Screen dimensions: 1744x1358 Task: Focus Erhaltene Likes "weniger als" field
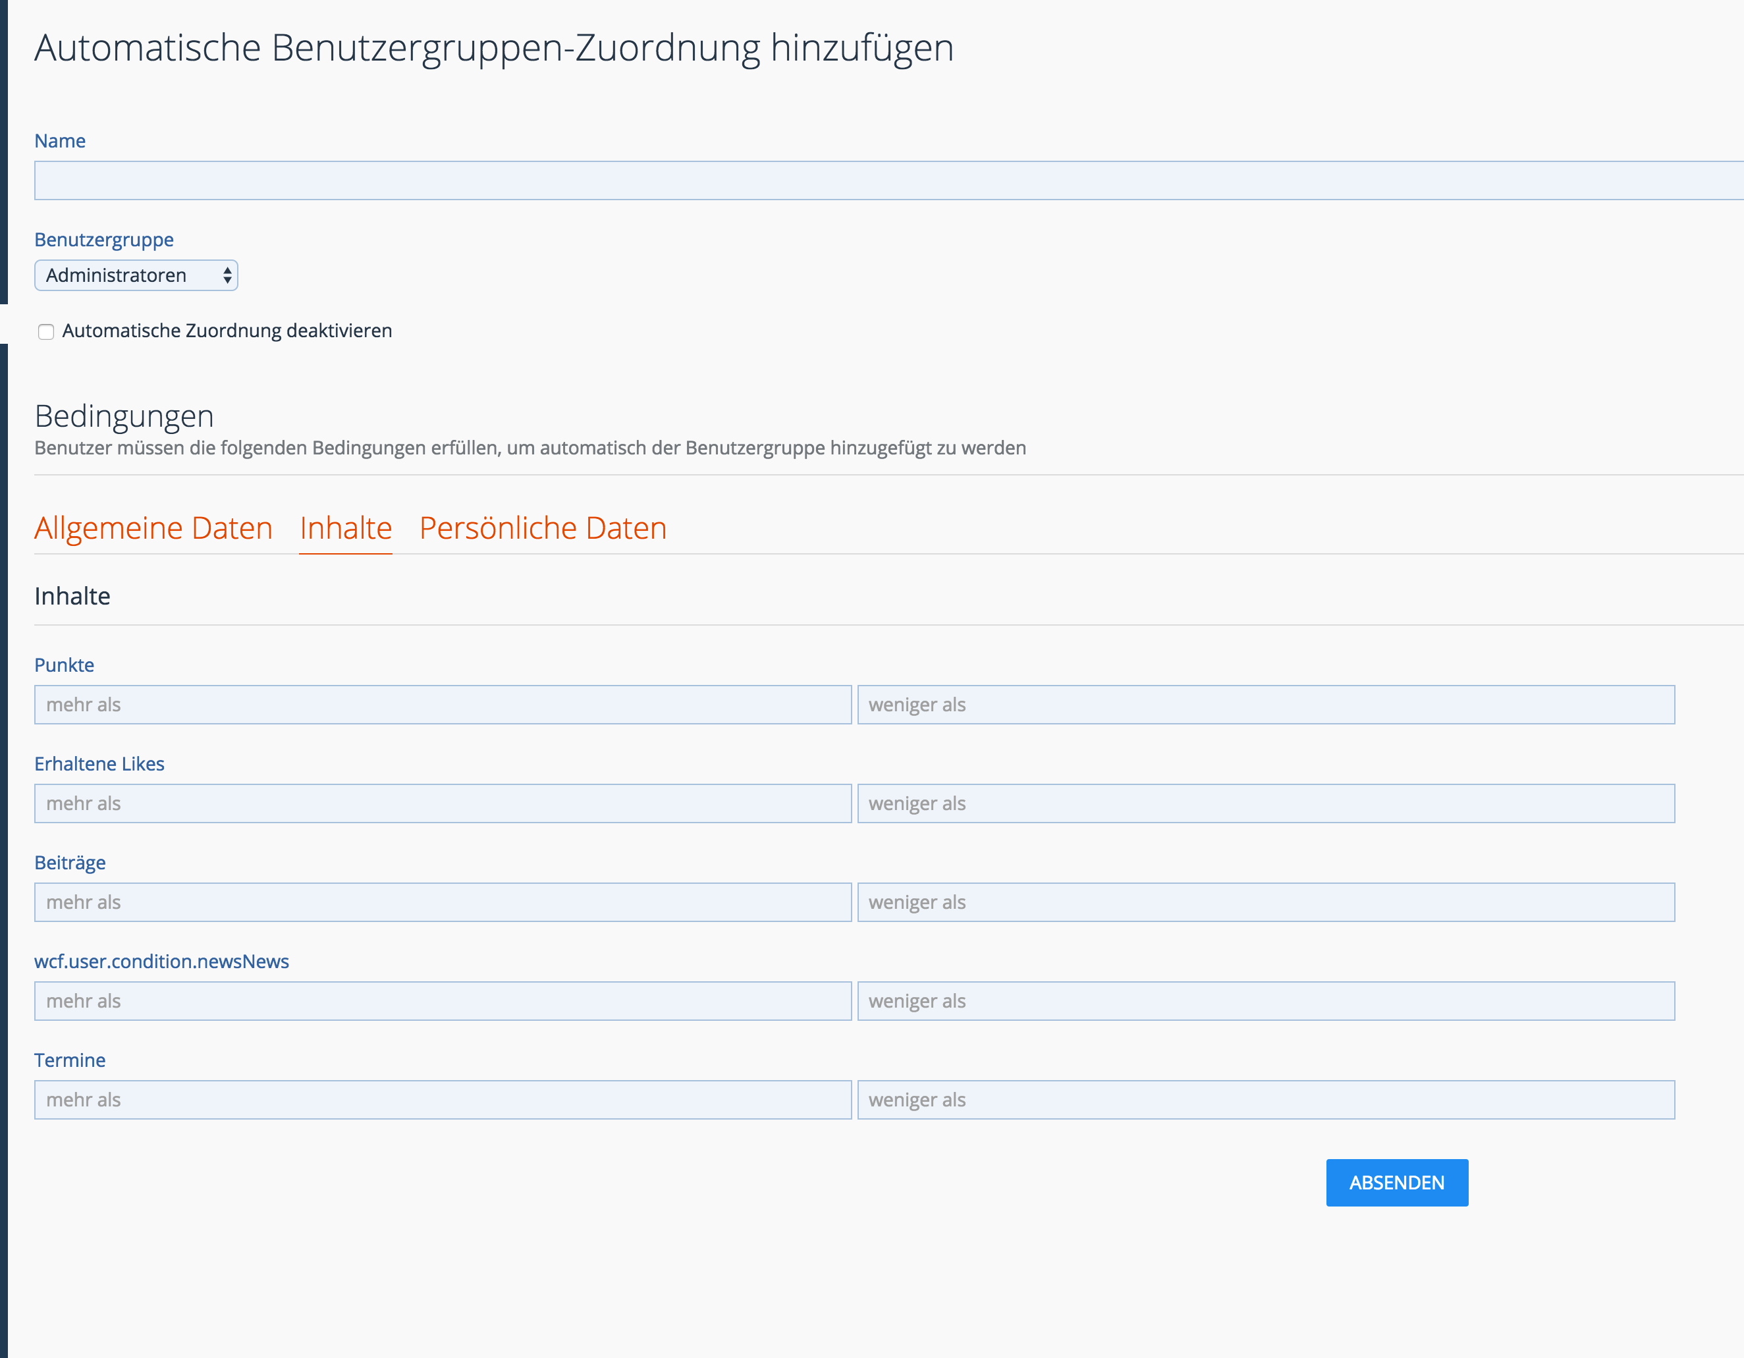(x=1266, y=803)
